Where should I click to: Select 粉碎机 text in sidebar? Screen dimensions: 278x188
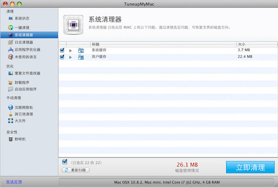(20, 139)
